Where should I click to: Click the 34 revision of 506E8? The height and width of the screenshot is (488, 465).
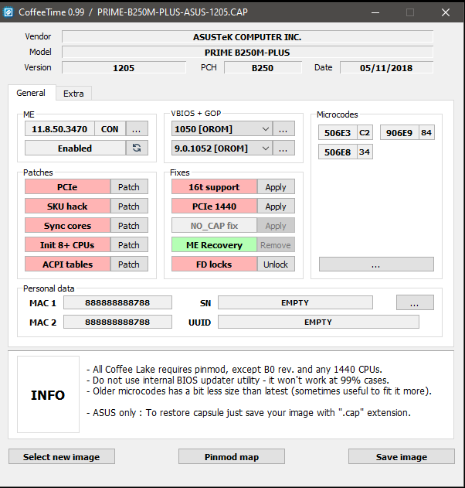[x=365, y=152]
